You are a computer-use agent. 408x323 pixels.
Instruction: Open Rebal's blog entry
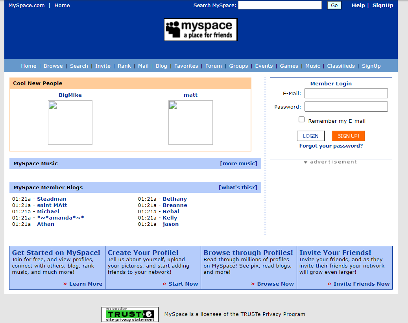point(171,211)
